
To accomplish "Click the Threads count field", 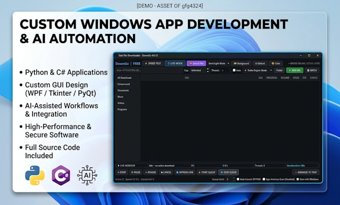I will pos(226,70).
